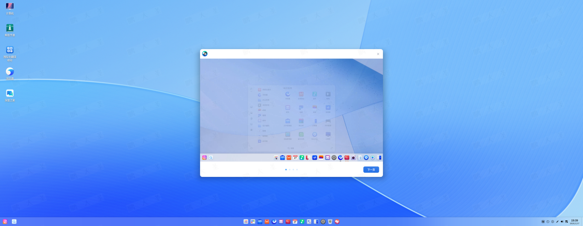This screenshot has height=226, width=583.
Task: Click the power button in the system tray
Action: click(x=548, y=221)
